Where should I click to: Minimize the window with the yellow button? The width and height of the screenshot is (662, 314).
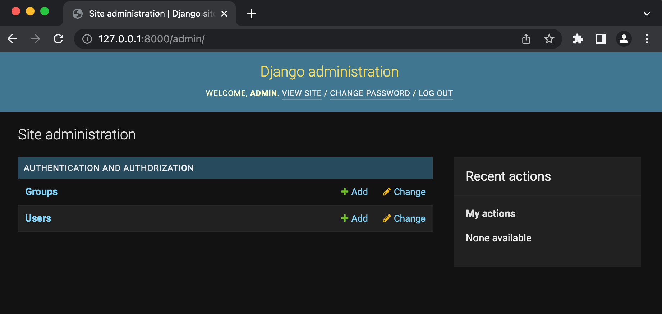click(30, 11)
